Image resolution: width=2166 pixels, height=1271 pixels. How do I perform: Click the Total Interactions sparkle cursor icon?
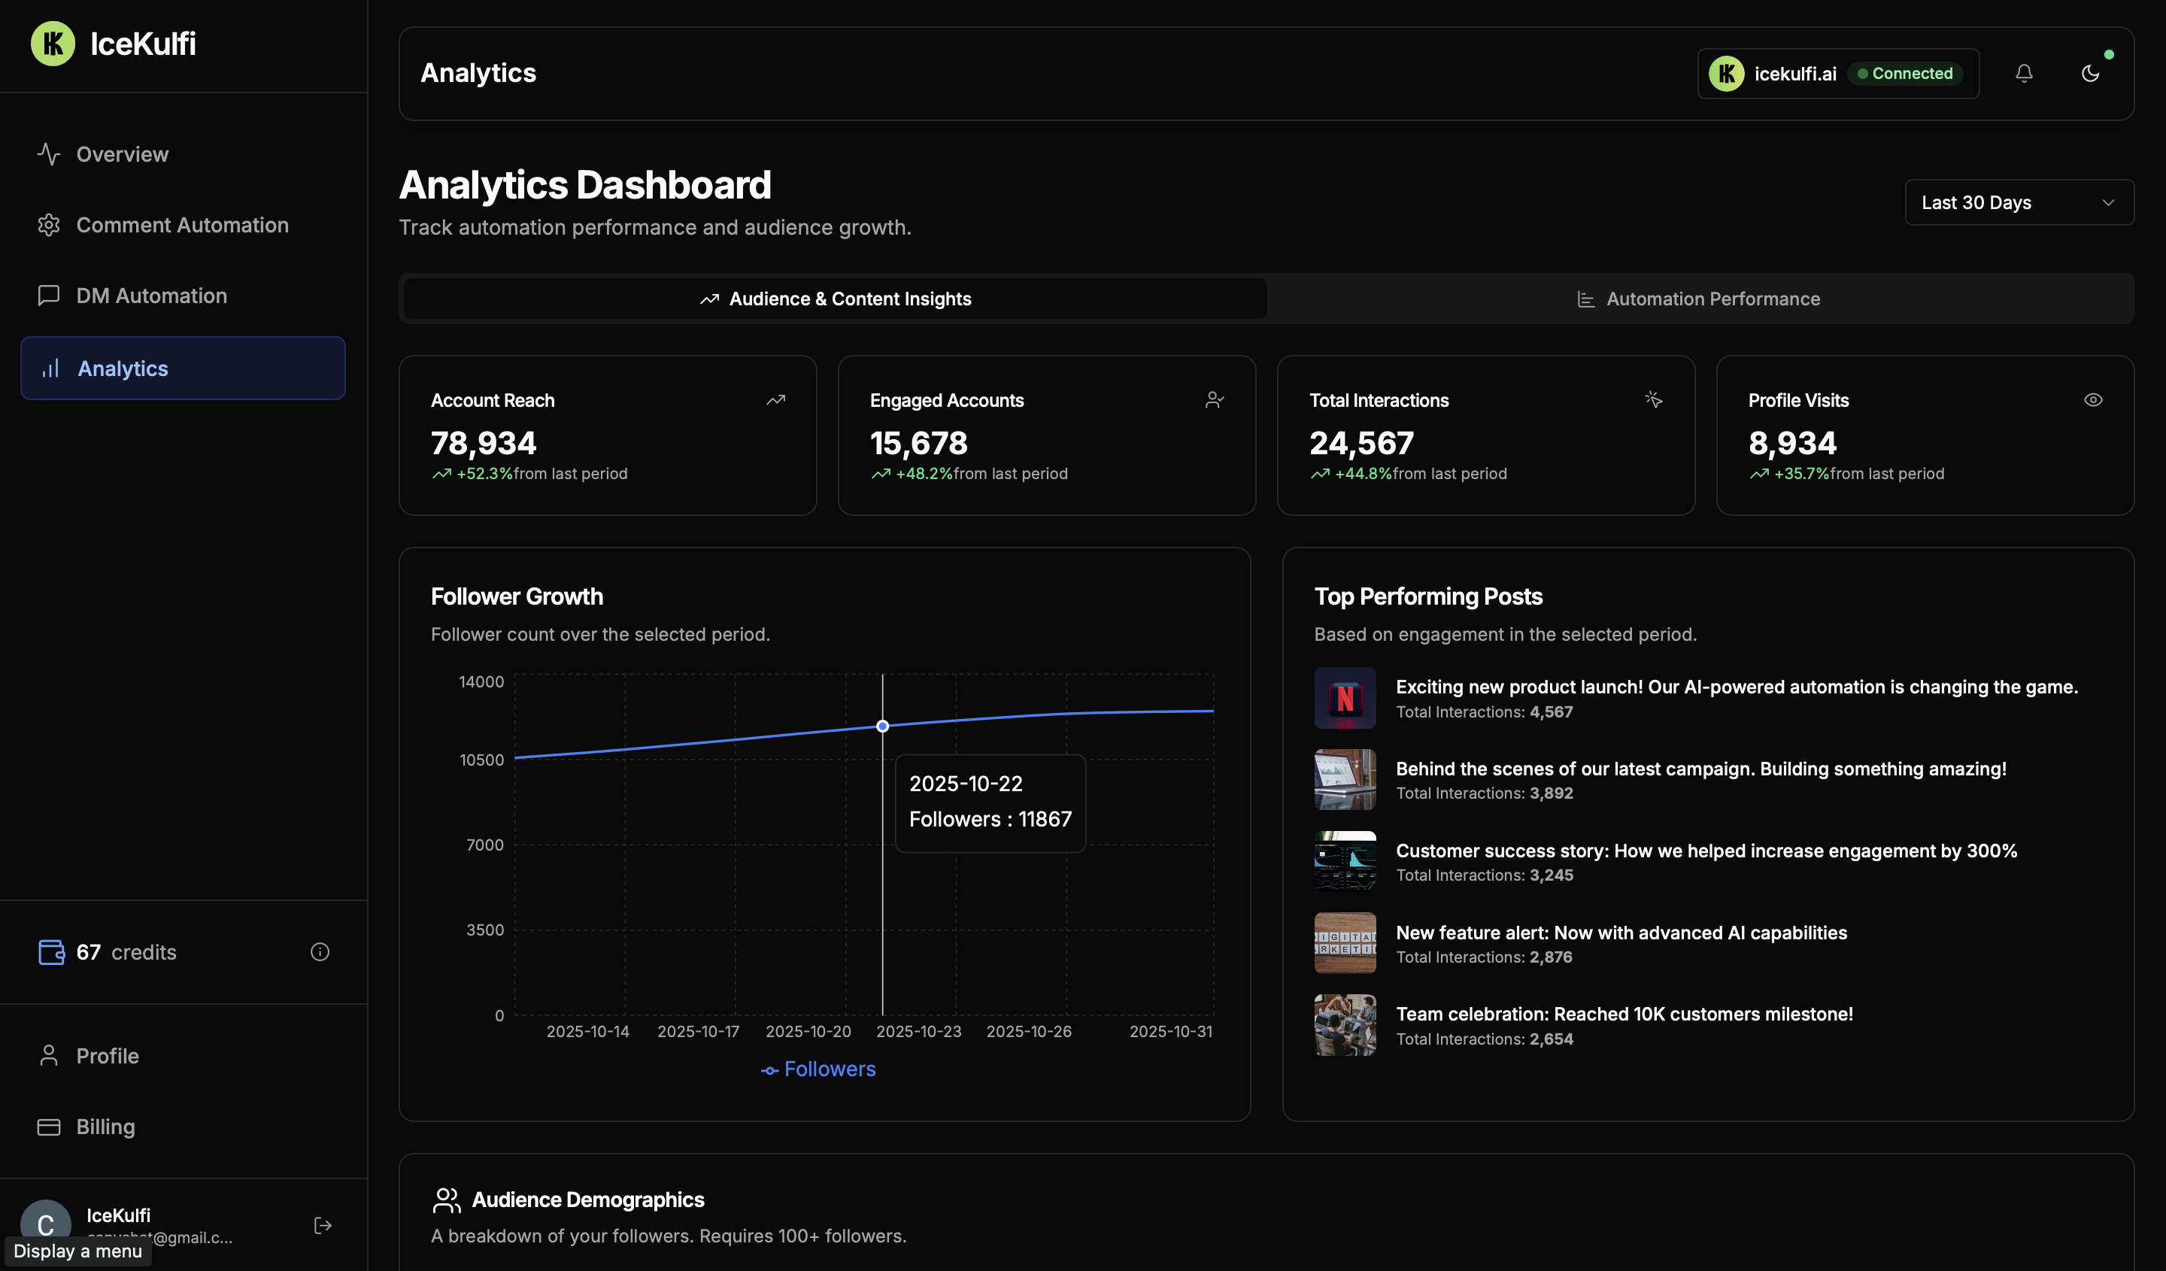pos(1653,399)
